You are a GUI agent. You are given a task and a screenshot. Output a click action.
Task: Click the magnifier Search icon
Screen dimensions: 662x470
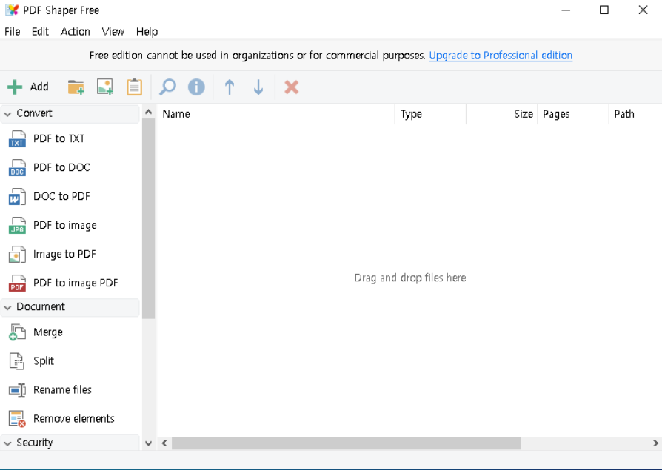coord(167,87)
